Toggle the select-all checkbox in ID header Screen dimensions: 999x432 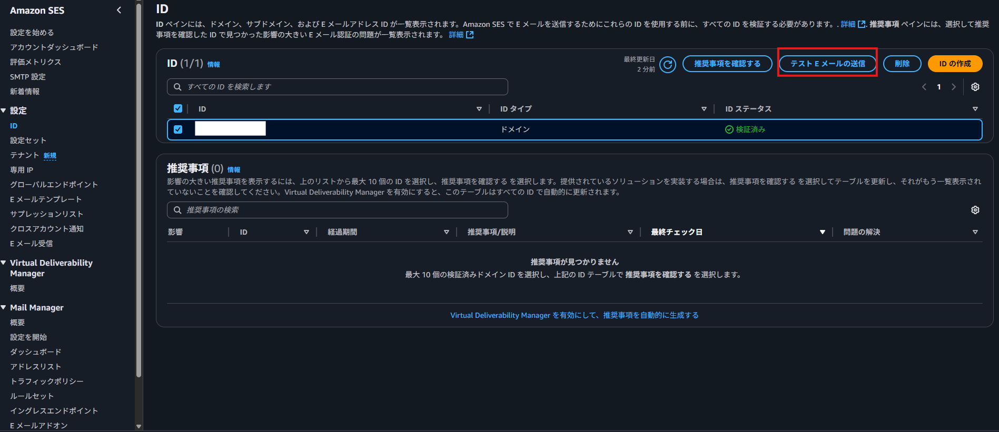178,108
